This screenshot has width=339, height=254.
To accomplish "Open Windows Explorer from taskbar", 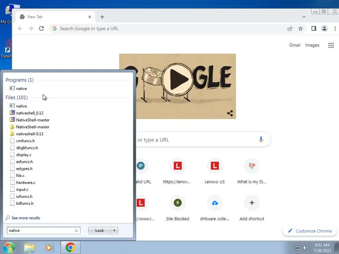I will (x=29, y=247).
